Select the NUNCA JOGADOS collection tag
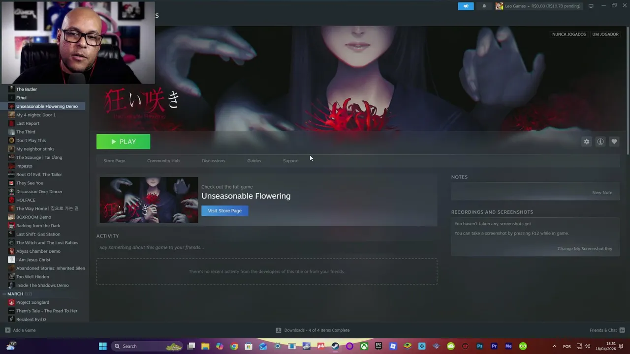 click(569, 34)
